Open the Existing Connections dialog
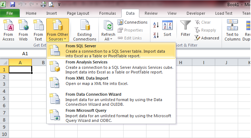The height and width of the screenshot is (138, 251). click(x=85, y=30)
